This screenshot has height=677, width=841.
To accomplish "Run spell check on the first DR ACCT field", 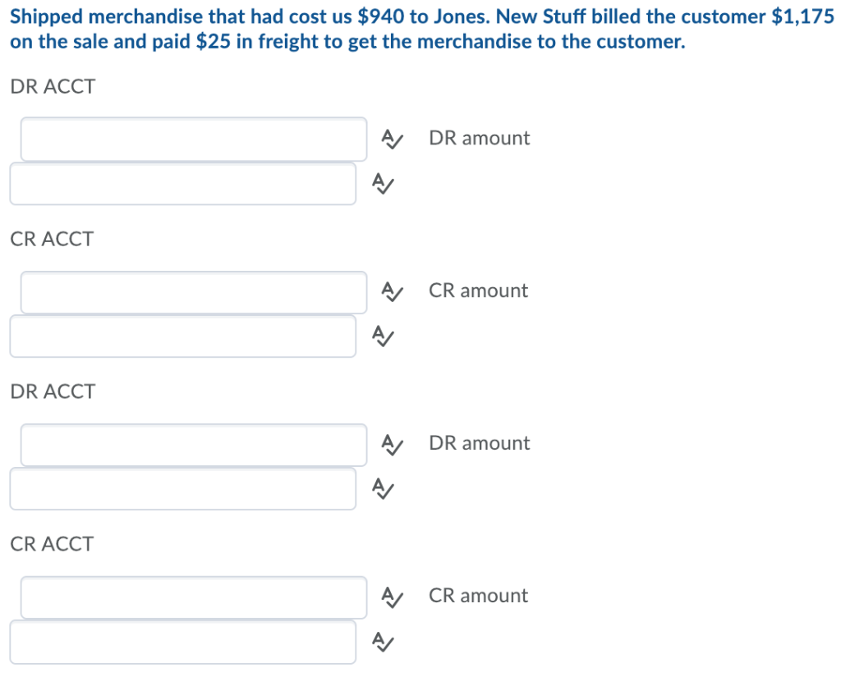I will 392,140.
